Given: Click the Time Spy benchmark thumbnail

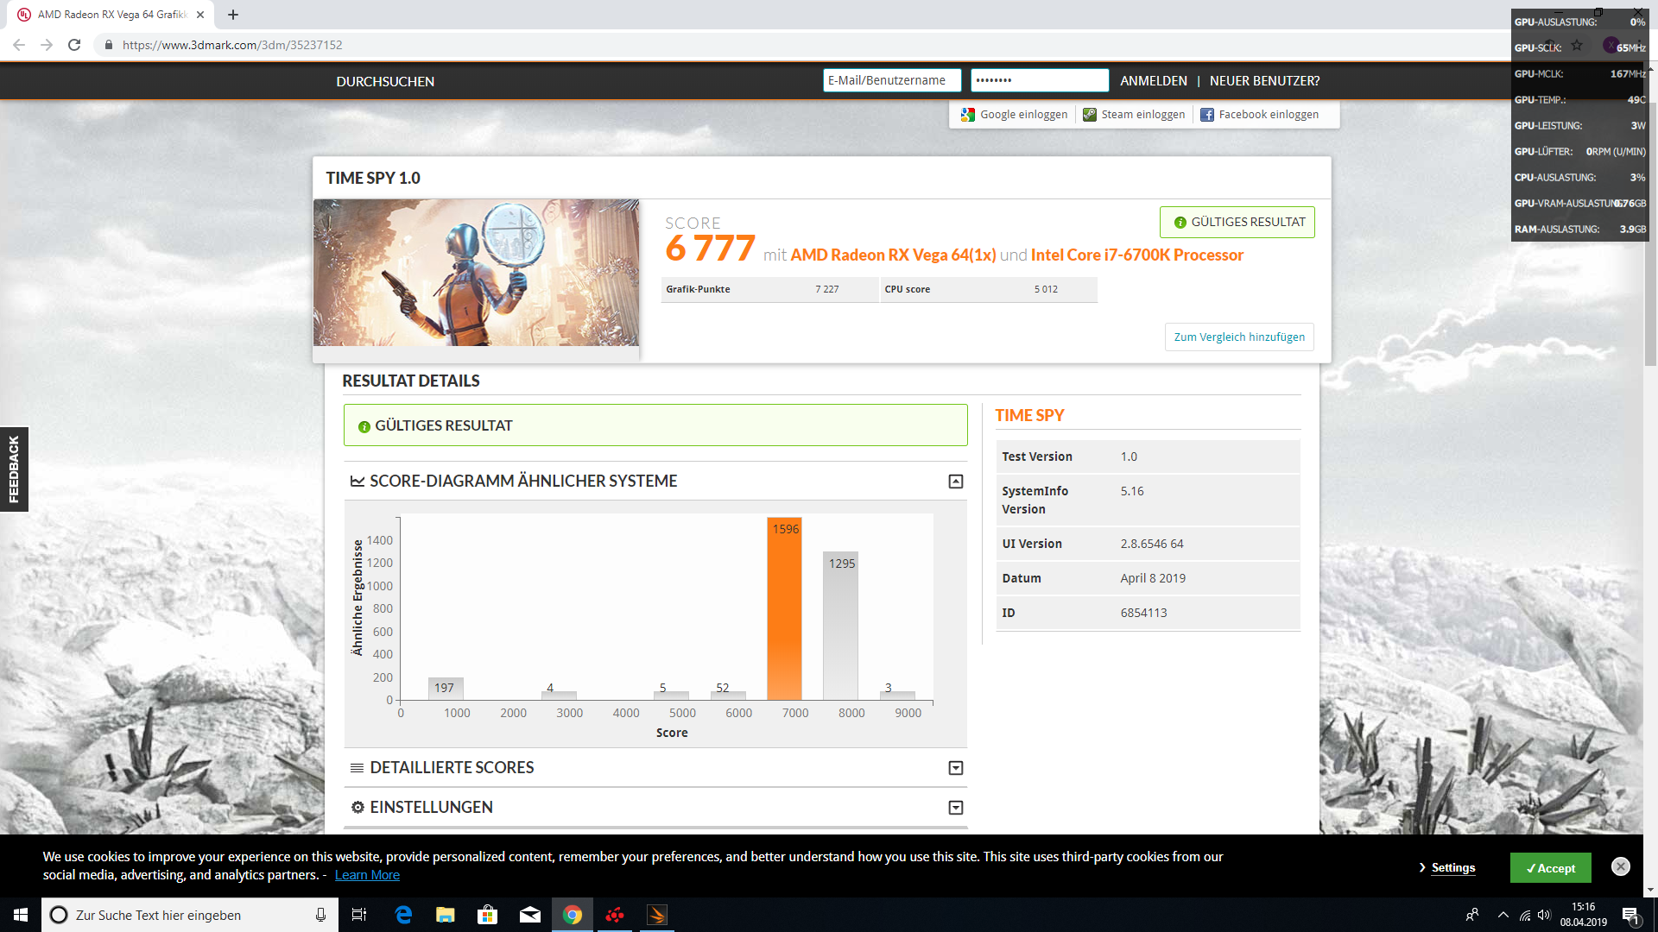Looking at the screenshot, I should (476, 273).
